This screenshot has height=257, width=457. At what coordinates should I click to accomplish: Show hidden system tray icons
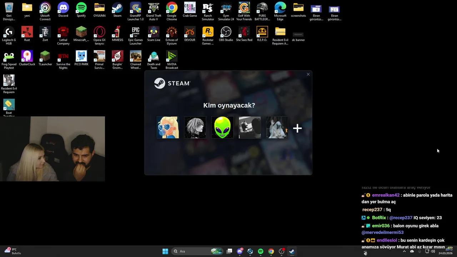tap(404, 251)
